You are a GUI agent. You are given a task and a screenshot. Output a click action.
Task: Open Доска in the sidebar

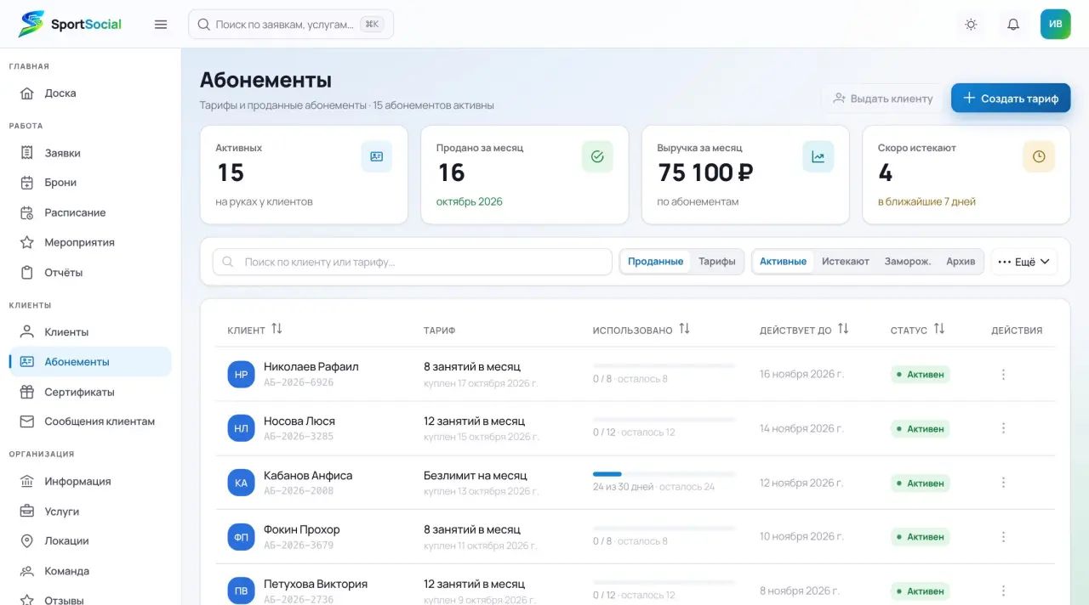point(90,93)
